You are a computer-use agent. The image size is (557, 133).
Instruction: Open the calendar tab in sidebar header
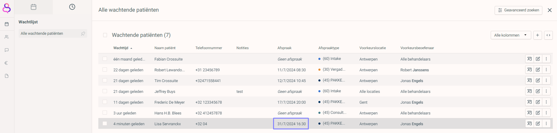[34, 7]
